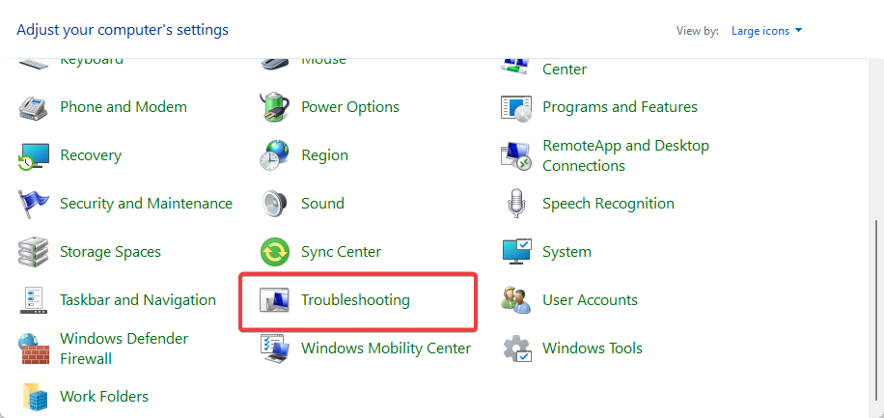Click the Programs and Features icon

[516, 107]
